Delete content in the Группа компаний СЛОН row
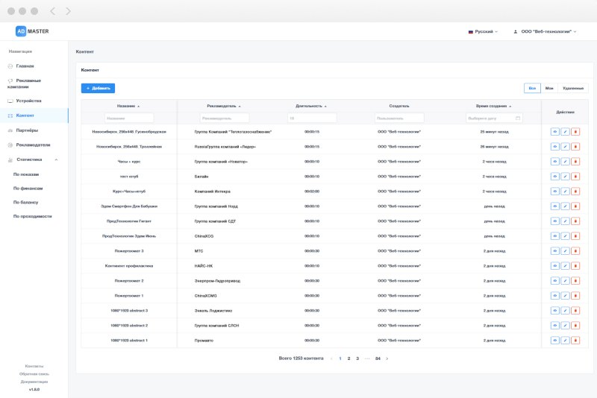Viewport: 597px width, 398px height. click(x=575, y=326)
